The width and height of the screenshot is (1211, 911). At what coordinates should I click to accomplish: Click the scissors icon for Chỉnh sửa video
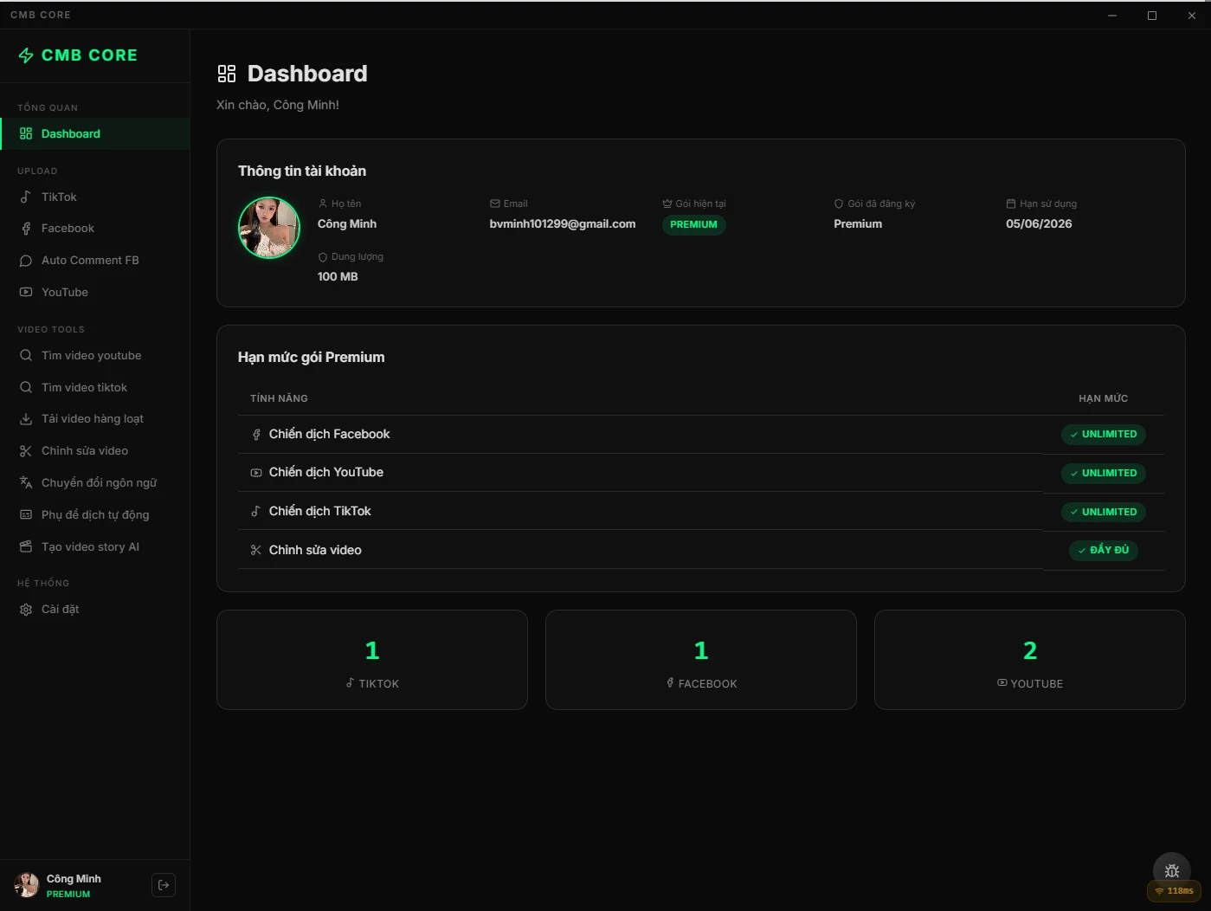tap(26, 451)
